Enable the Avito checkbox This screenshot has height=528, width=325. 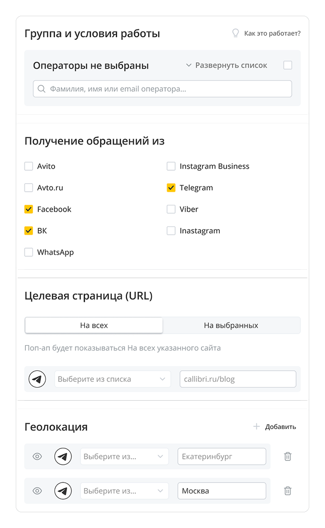click(29, 167)
